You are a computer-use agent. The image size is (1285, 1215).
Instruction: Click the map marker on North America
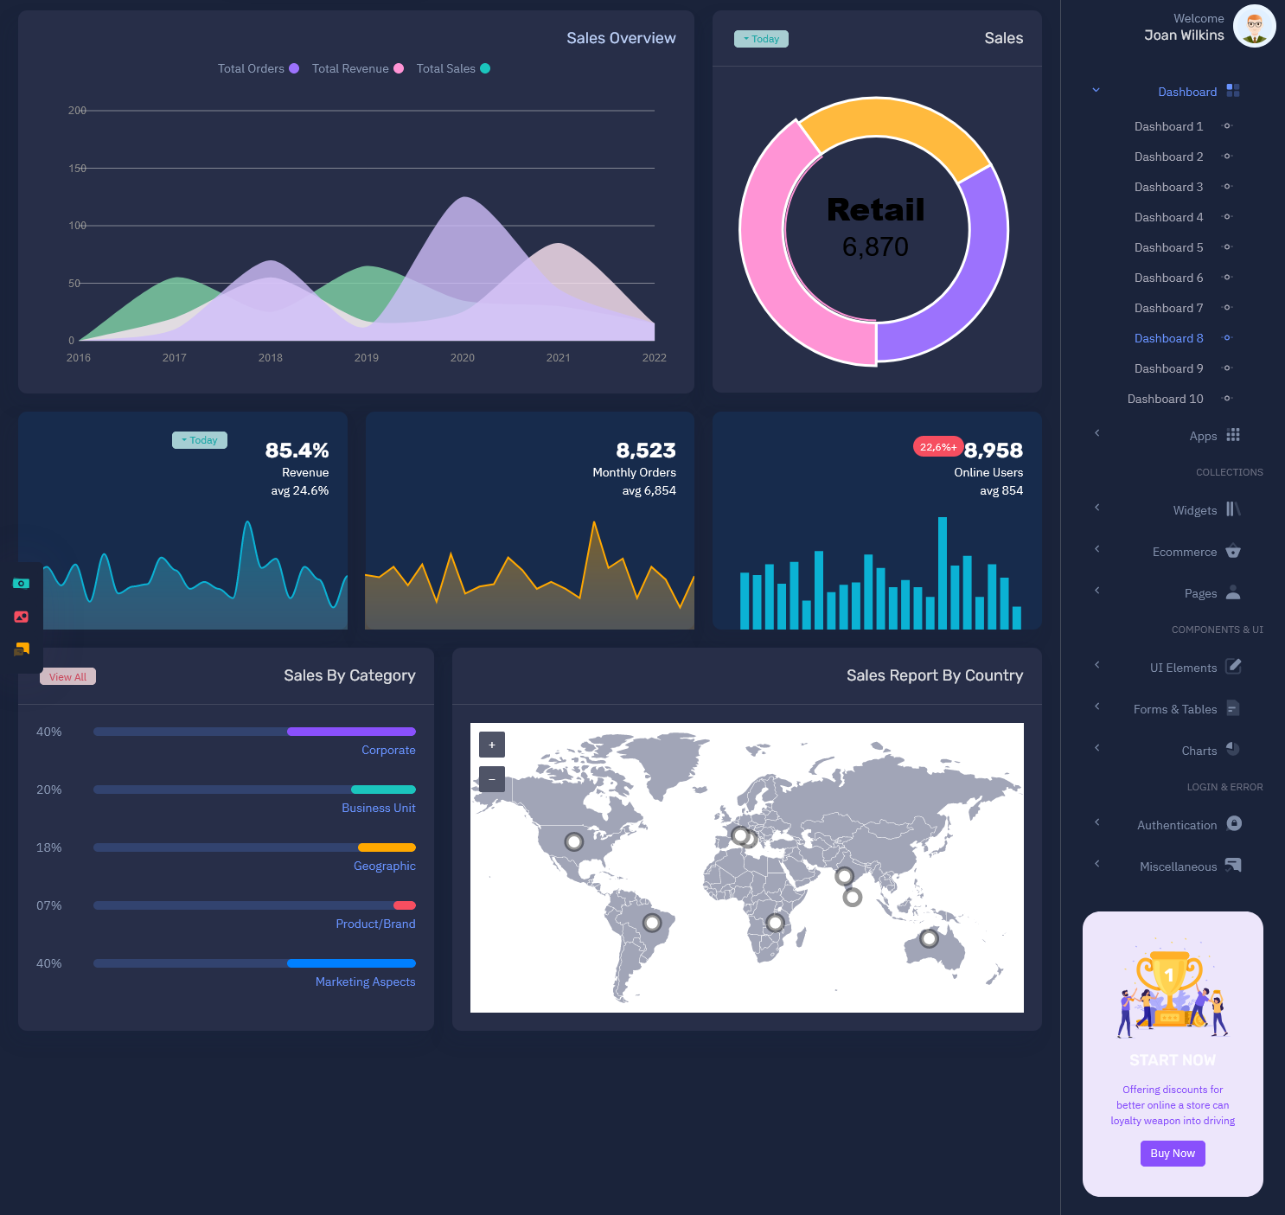coord(573,841)
